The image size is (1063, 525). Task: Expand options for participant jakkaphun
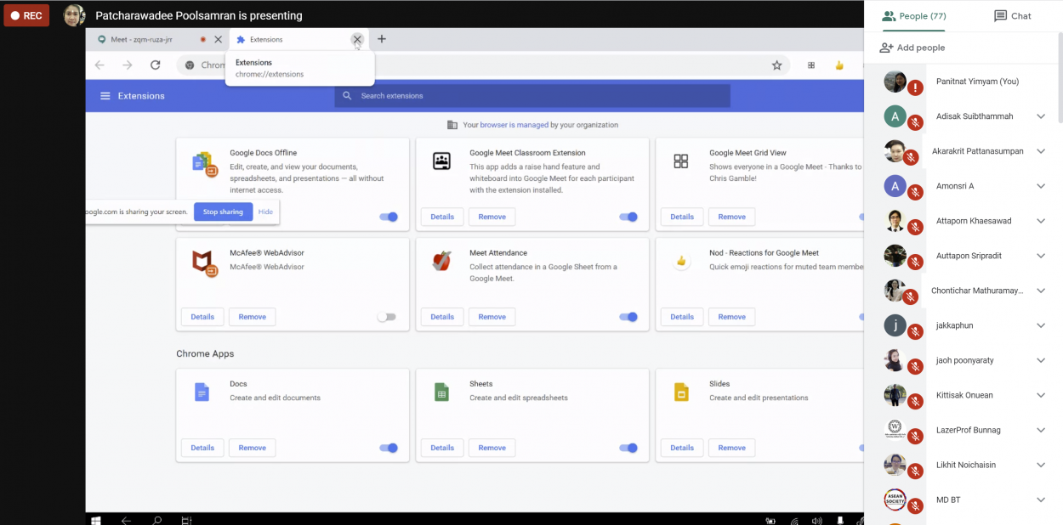1041,325
